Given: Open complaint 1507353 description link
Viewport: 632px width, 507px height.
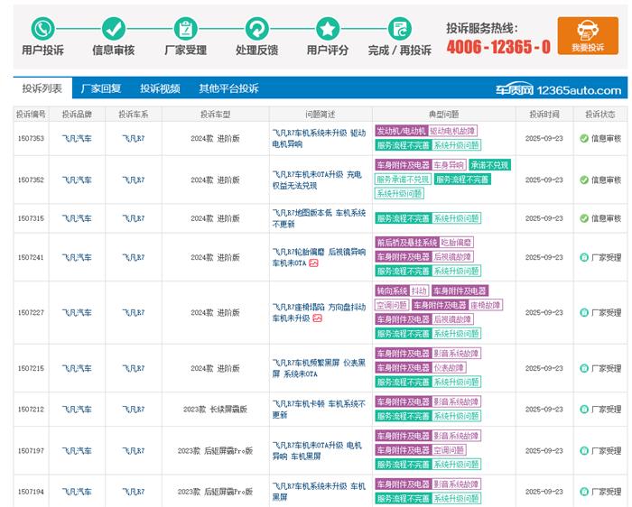Looking at the screenshot, I should click(319, 138).
